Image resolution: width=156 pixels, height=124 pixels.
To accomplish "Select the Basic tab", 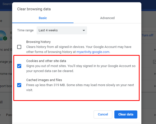I will coord(43,18).
